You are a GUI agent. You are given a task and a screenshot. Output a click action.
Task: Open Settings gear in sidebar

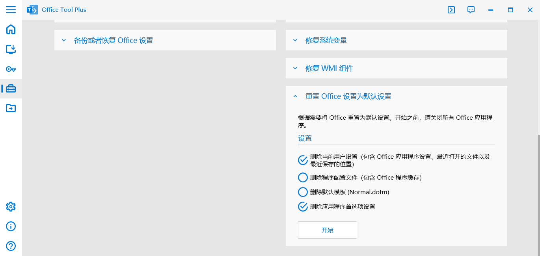(x=11, y=206)
